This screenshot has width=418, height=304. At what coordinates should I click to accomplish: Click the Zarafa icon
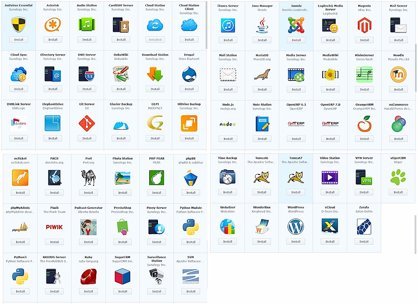point(364,226)
